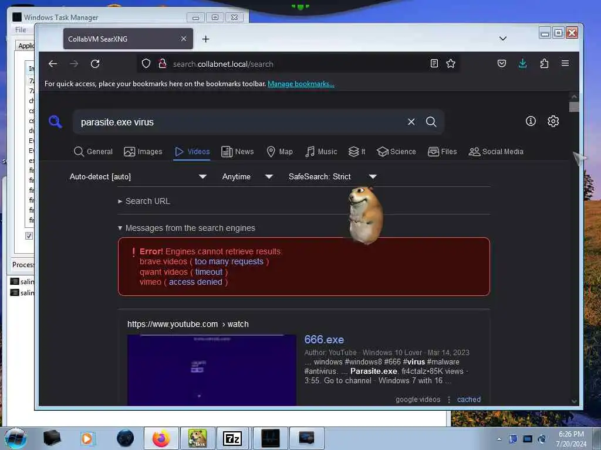601x450 pixels.
Task: Click the 7-Zip taskbar icon
Action: point(232,438)
